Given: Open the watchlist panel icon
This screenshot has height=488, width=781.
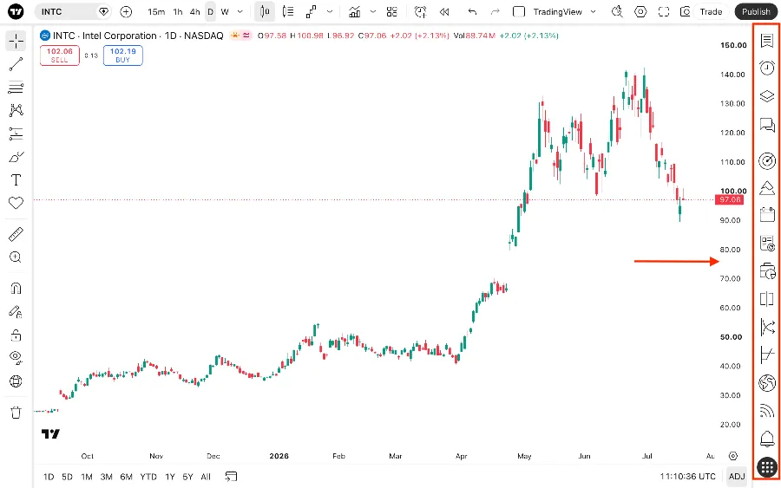Looking at the screenshot, I should point(767,40).
